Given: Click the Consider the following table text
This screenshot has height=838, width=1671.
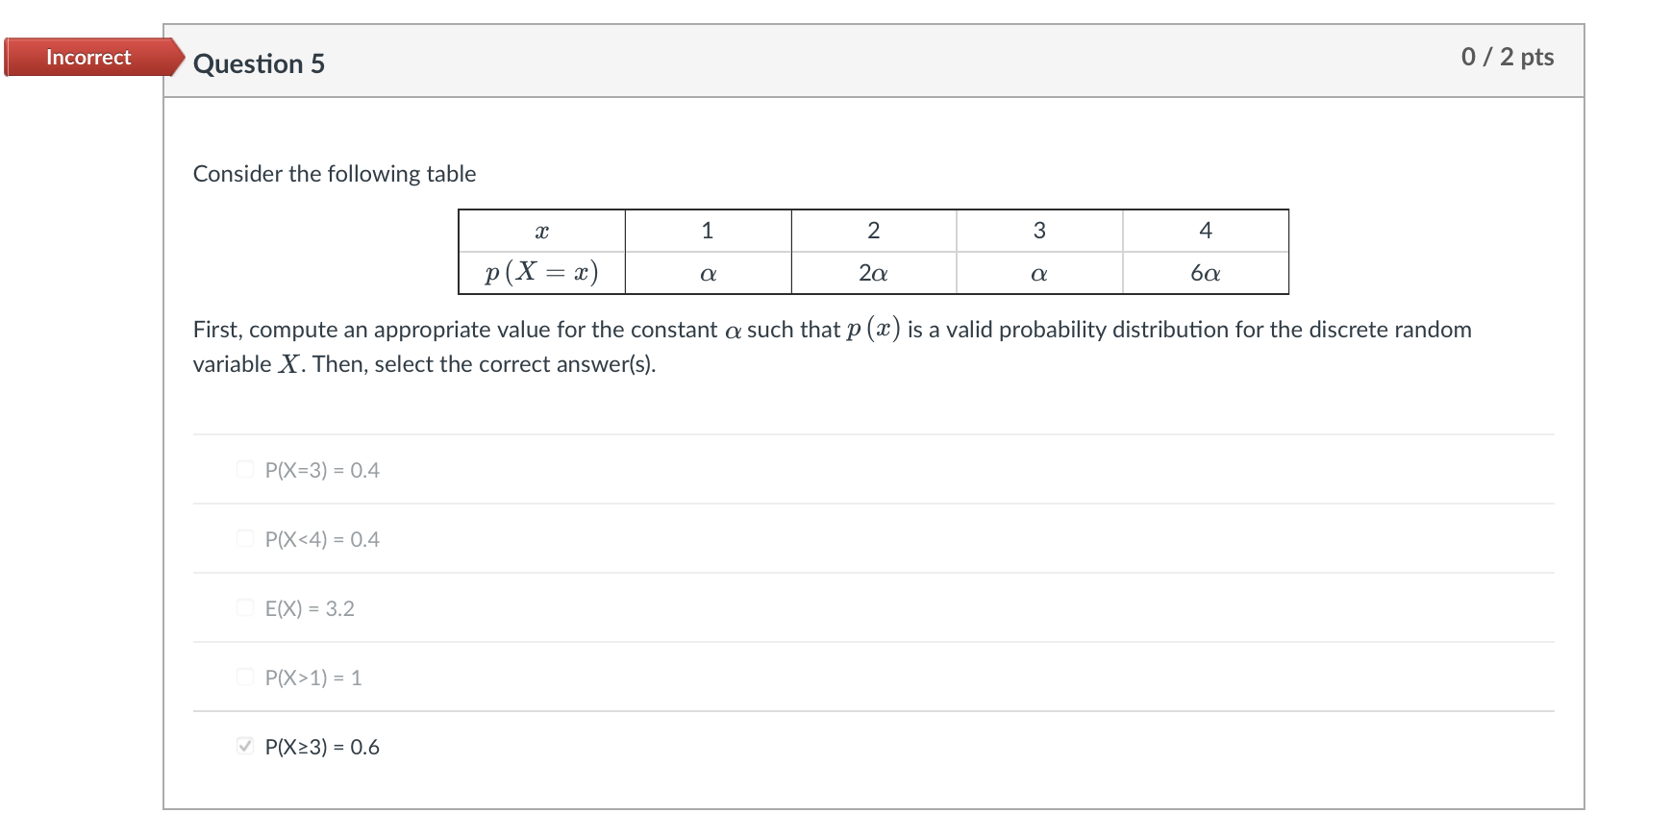Looking at the screenshot, I should 335,174.
